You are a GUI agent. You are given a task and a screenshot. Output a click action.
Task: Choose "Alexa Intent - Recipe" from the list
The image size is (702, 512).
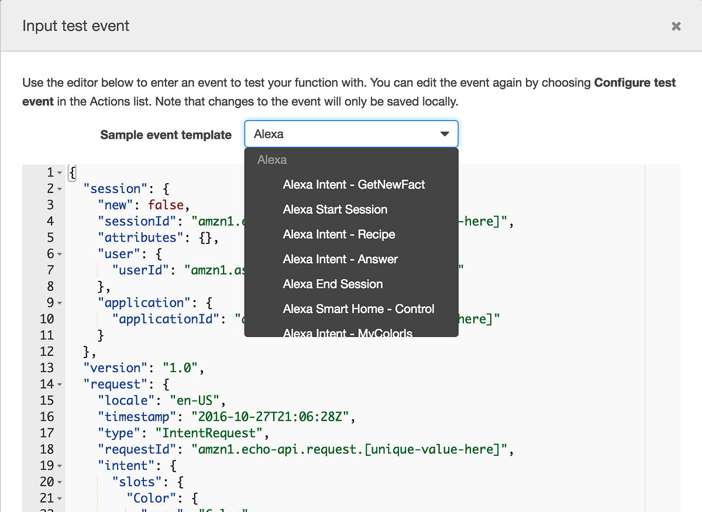click(338, 234)
